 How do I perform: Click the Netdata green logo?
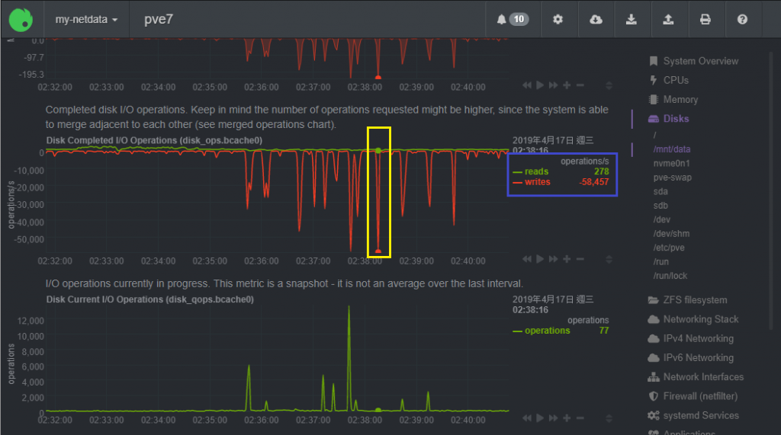(21, 19)
